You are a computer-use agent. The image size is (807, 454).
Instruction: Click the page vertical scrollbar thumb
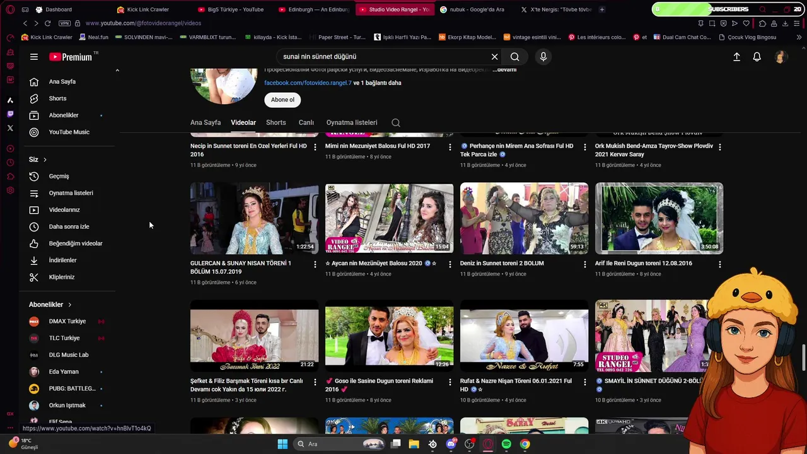pyautogui.click(x=803, y=358)
